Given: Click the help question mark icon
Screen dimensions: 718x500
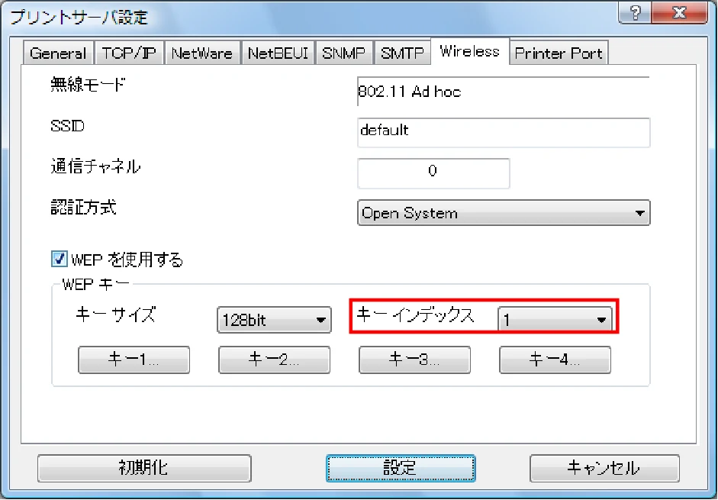Looking at the screenshot, I should click(x=635, y=12).
